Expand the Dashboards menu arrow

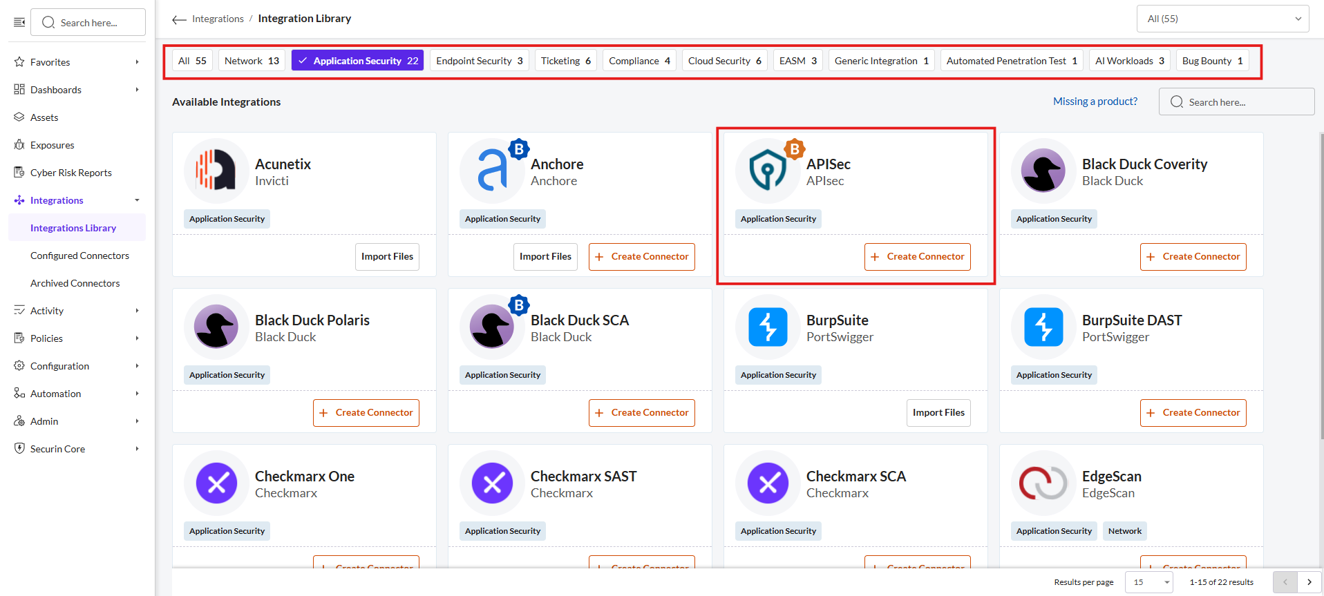coord(137,90)
